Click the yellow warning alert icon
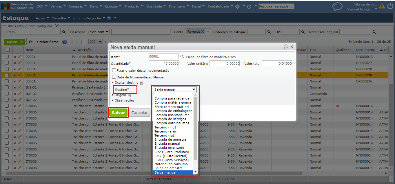 [382, 6]
